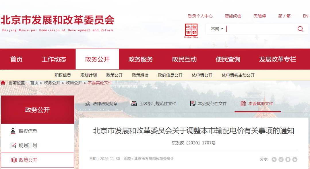310x169 pixels.
Task: Select the 上级部门规范性文件 tab
Action: [155, 103]
